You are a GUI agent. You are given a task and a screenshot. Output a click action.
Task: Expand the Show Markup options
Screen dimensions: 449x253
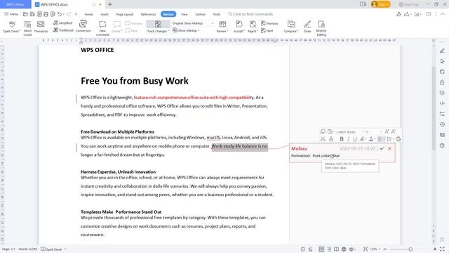(x=186, y=30)
